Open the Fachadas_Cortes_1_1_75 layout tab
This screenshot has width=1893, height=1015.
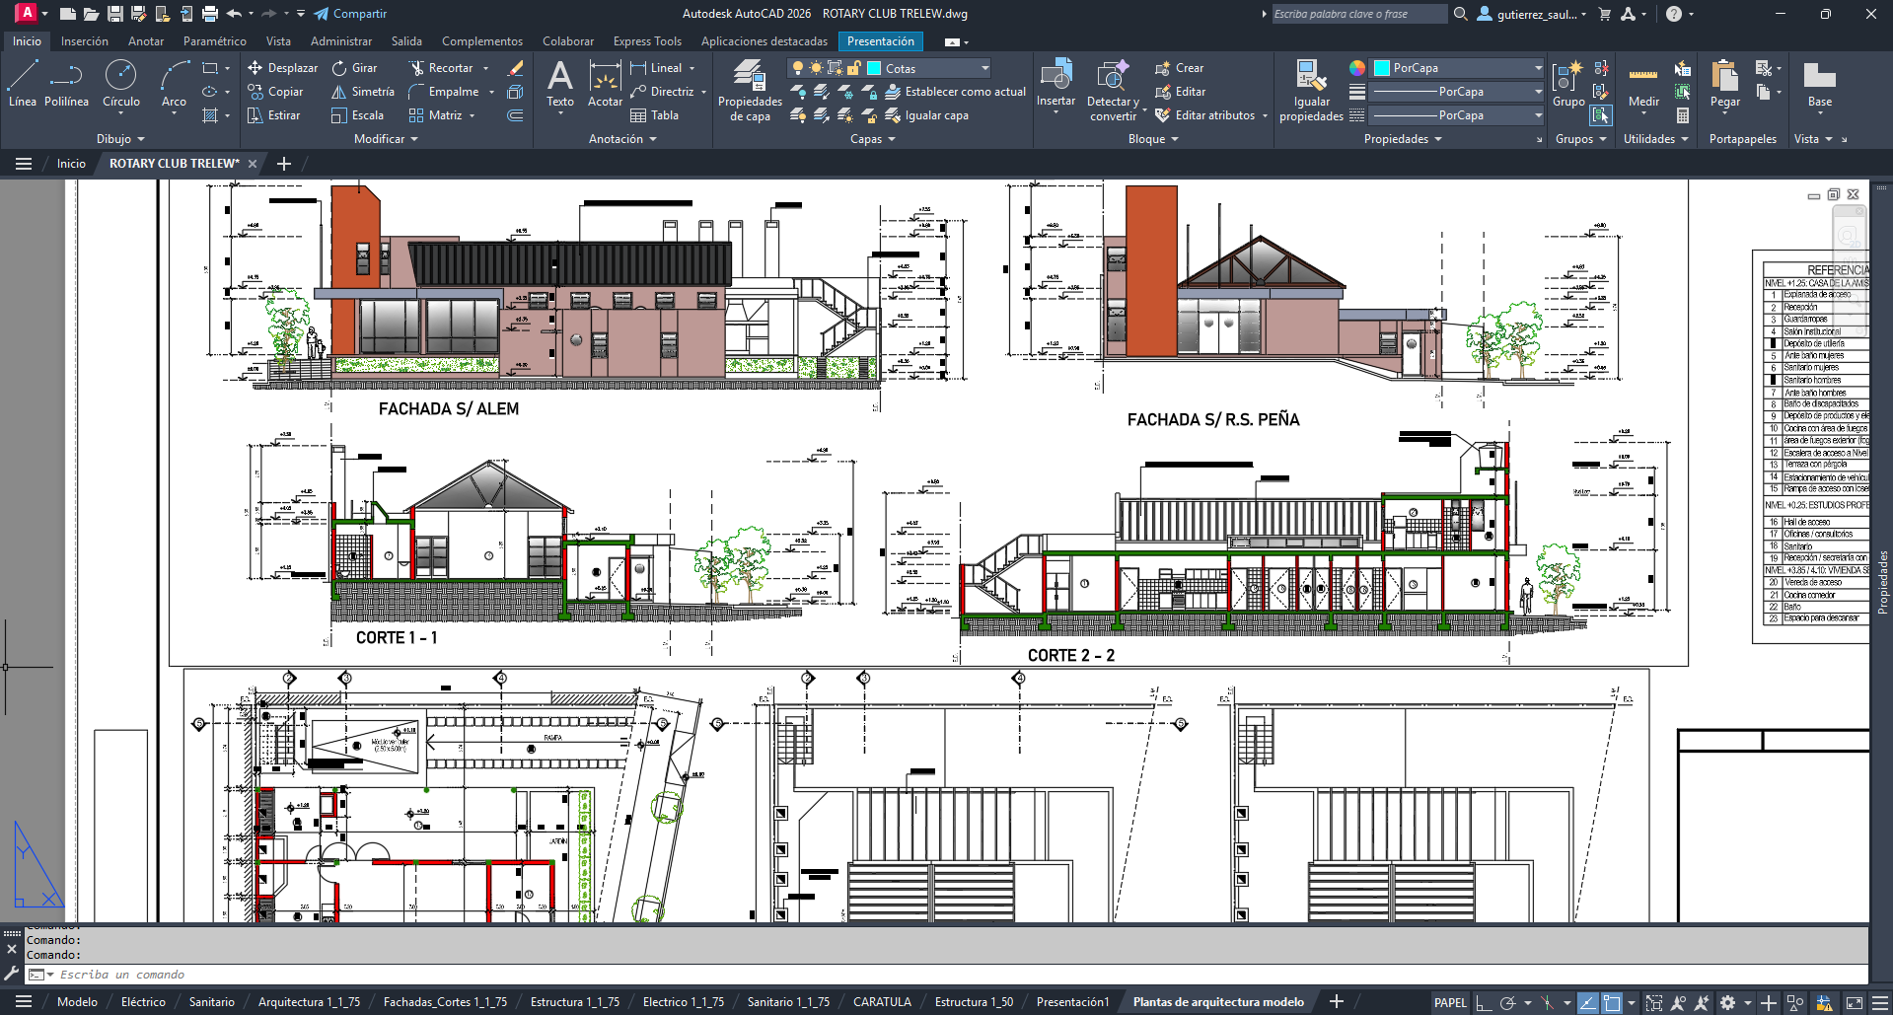click(x=445, y=1002)
